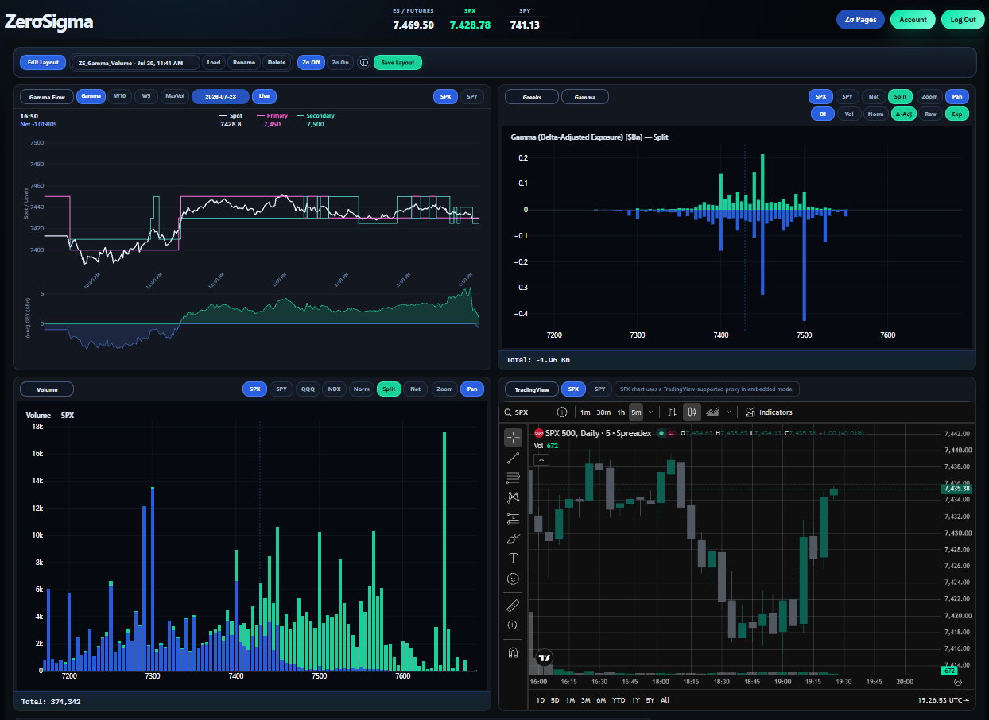This screenshot has height=720, width=989.
Task: Open the Fibonacci/Gann horizontal lines tool
Action: [513, 478]
